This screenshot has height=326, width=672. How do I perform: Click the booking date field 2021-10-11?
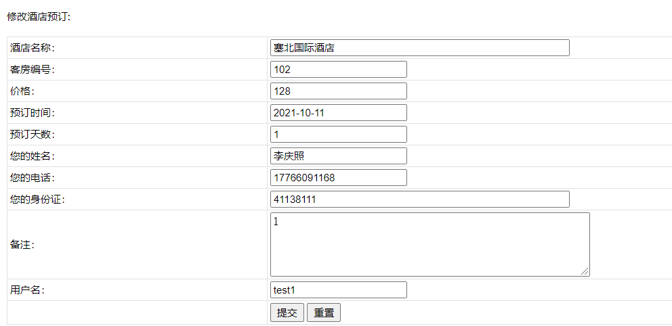338,113
